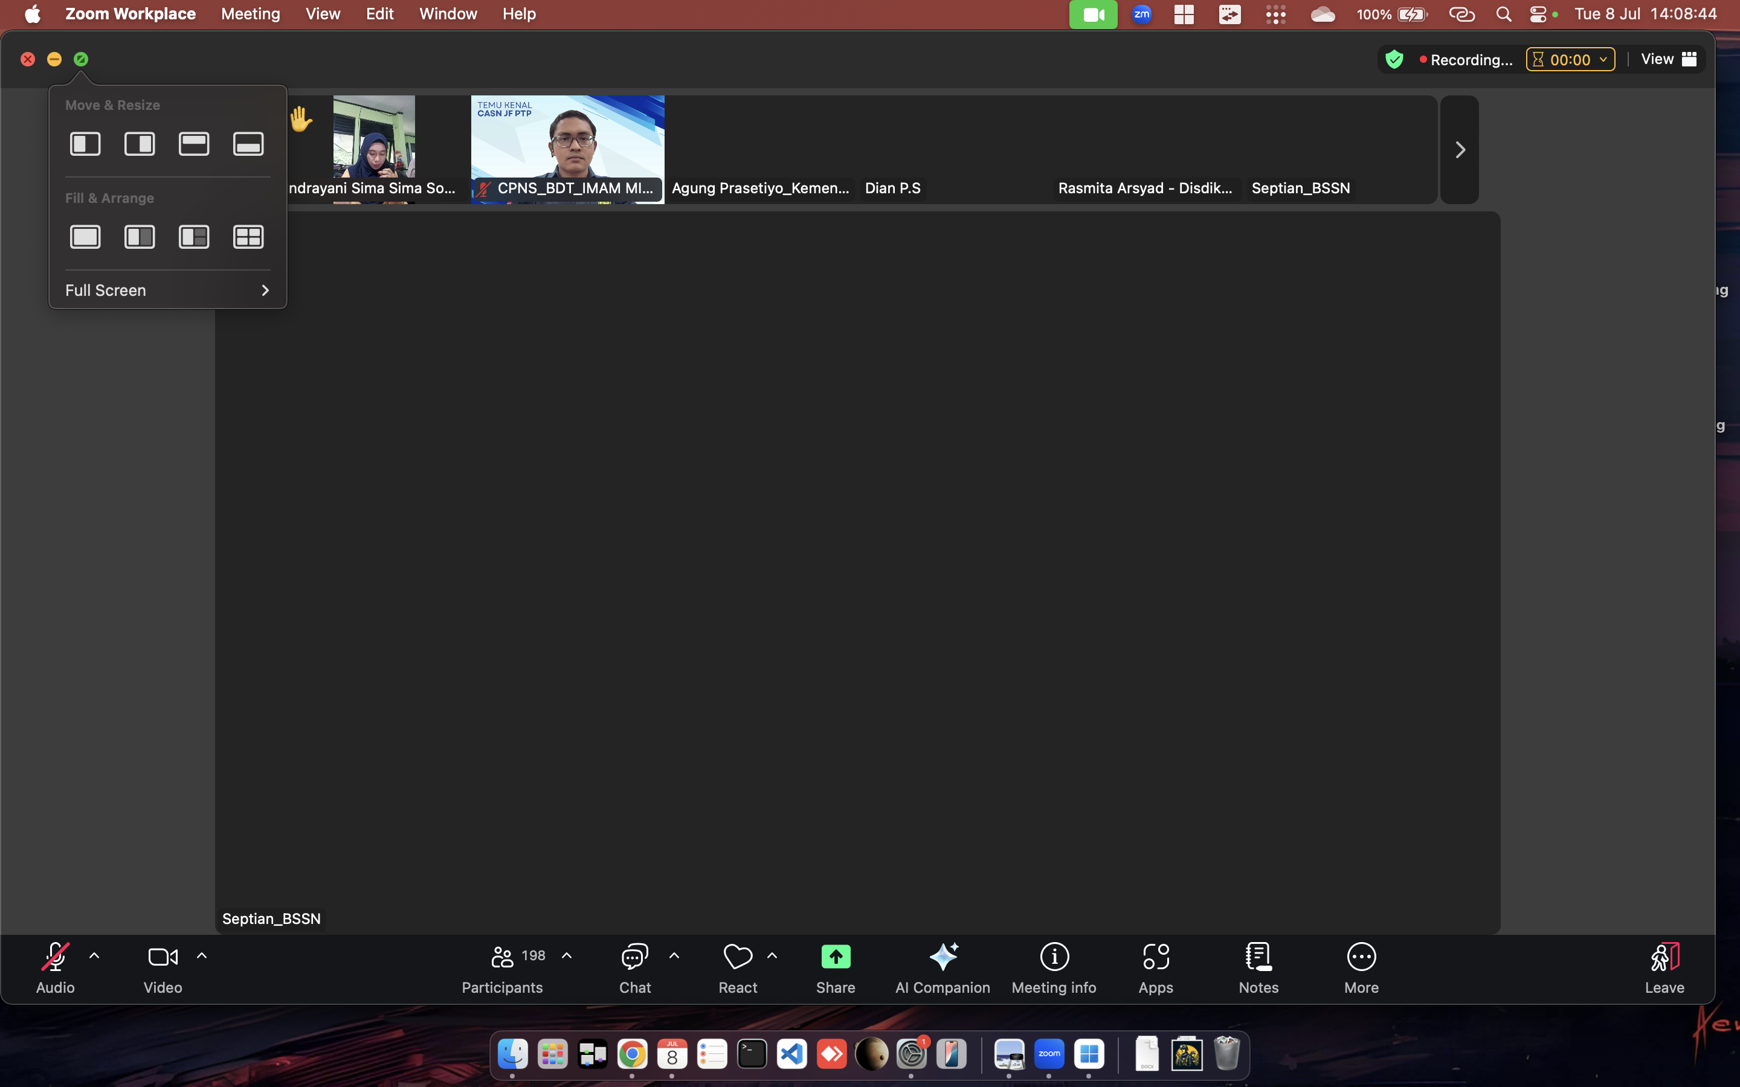Select CPNS_BDT_IMAM video thumbnail

click(567, 144)
